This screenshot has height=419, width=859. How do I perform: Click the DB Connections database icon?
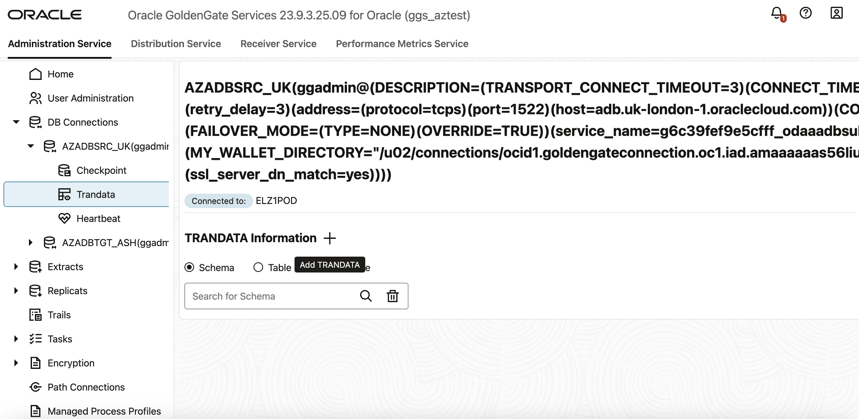tap(35, 122)
